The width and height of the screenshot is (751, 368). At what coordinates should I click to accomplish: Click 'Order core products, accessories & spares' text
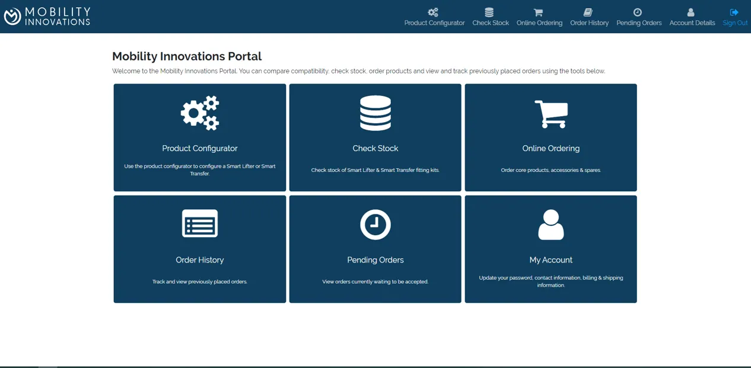tap(551, 170)
